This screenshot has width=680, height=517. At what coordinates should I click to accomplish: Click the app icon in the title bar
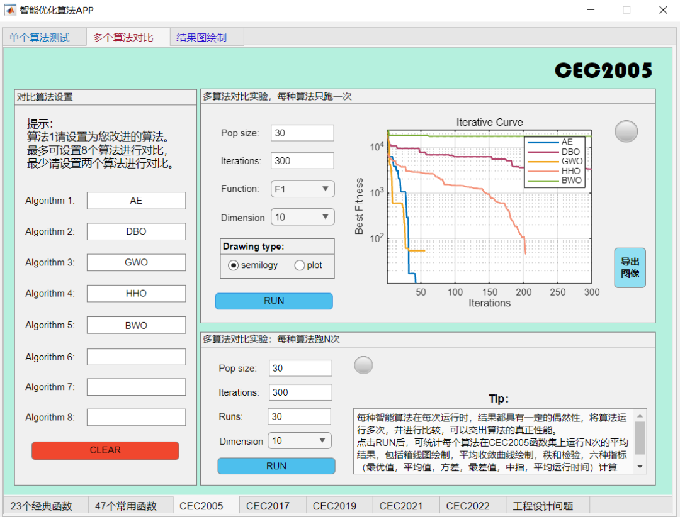pos(10,10)
